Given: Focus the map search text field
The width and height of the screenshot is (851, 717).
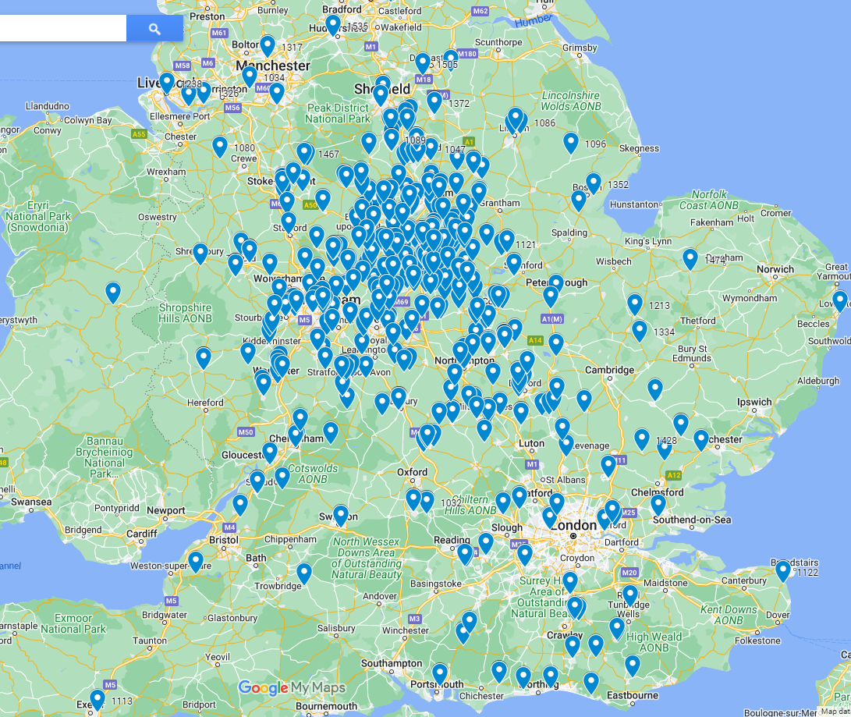Looking at the screenshot, I should coord(63,29).
